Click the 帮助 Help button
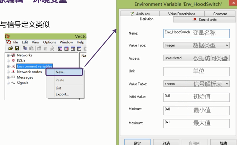237x145 pixels. (223, 142)
